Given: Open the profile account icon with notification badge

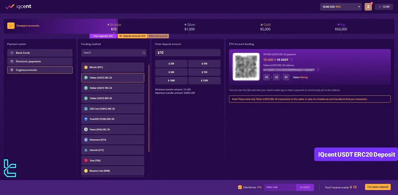Looking at the screenshot, I should [368, 7].
